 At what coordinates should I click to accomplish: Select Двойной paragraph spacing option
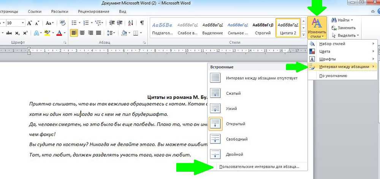coord(234,154)
